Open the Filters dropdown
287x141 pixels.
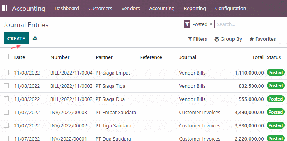(197, 39)
